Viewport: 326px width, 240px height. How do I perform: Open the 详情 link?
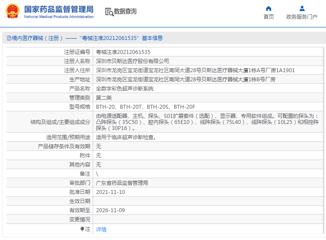click(x=101, y=229)
